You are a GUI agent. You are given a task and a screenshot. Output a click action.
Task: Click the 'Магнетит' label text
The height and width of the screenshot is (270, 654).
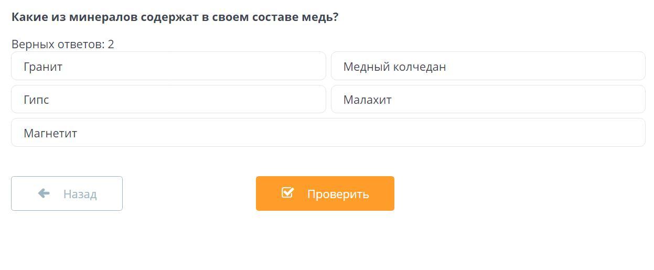click(50, 133)
